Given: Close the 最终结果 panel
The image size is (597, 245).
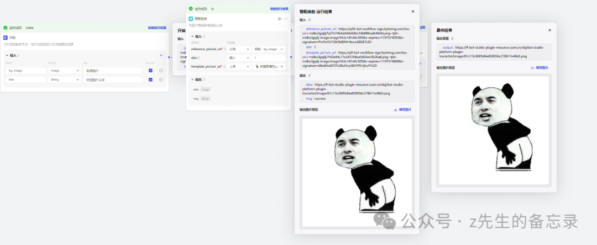Looking at the screenshot, I should [549, 30].
